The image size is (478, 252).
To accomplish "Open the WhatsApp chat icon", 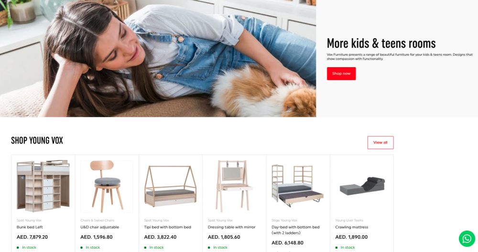I will point(467,239).
